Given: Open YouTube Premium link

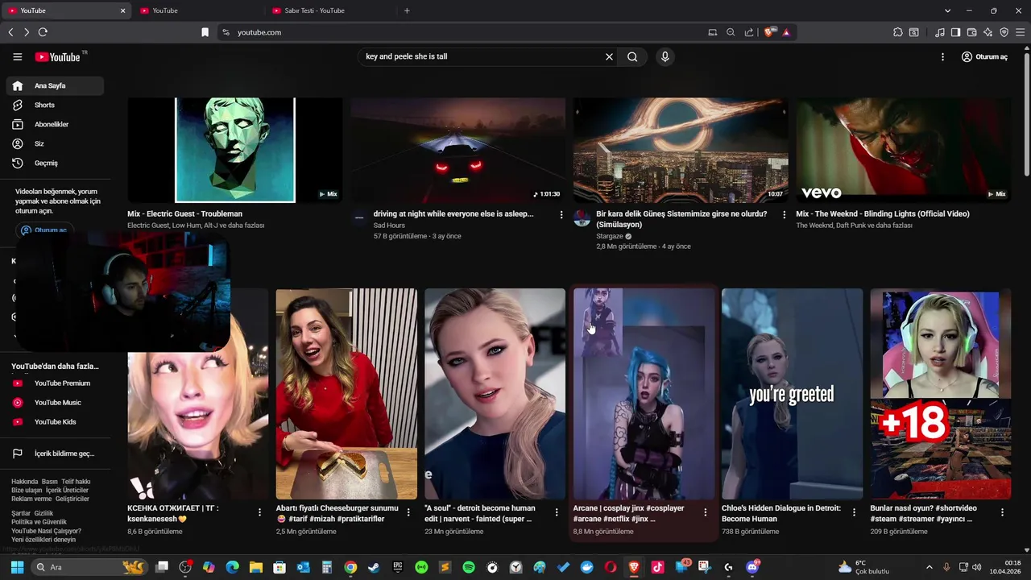Looking at the screenshot, I should pyautogui.click(x=55, y=383).
